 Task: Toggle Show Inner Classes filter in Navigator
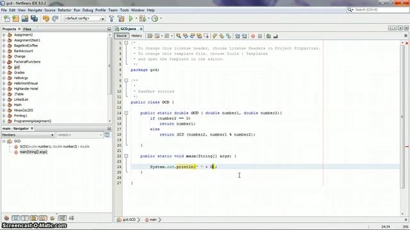(x=43, y=218)
